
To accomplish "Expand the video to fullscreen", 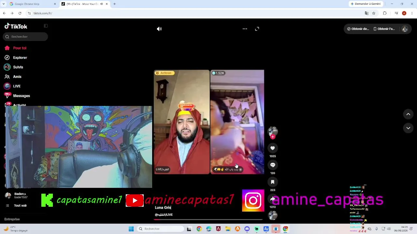I will click(257, 29).
